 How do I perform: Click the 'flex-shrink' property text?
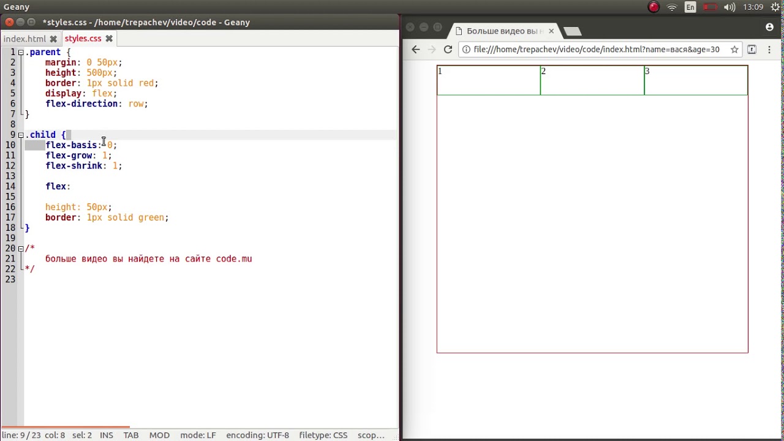point(73,166)
